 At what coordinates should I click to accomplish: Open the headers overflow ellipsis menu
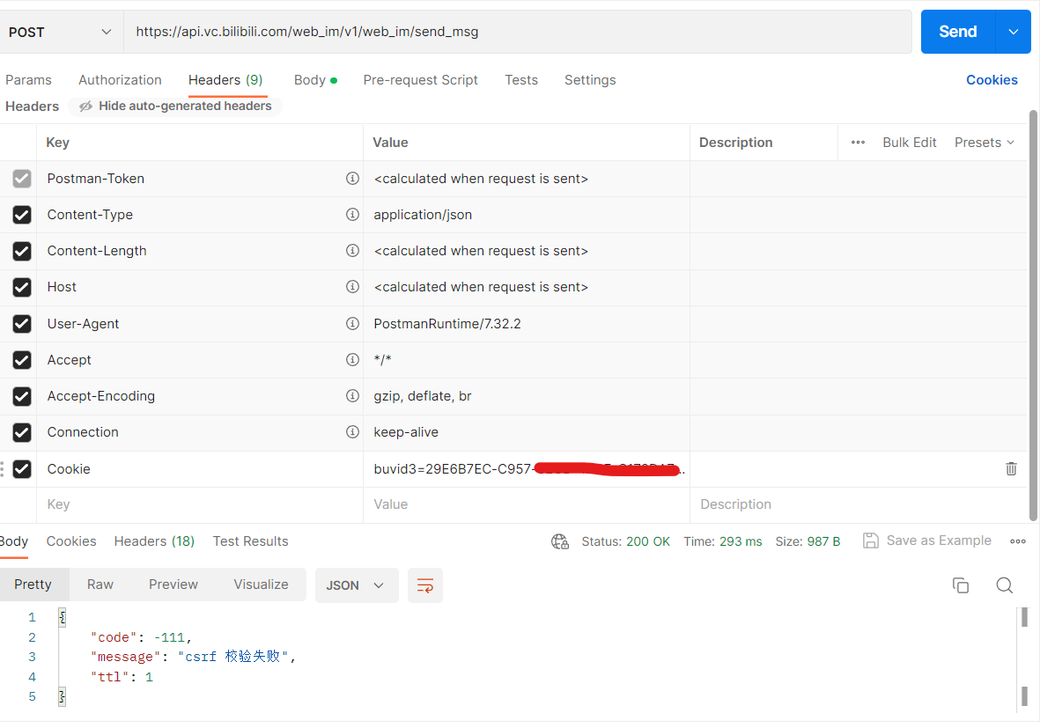tap(858, 142)
